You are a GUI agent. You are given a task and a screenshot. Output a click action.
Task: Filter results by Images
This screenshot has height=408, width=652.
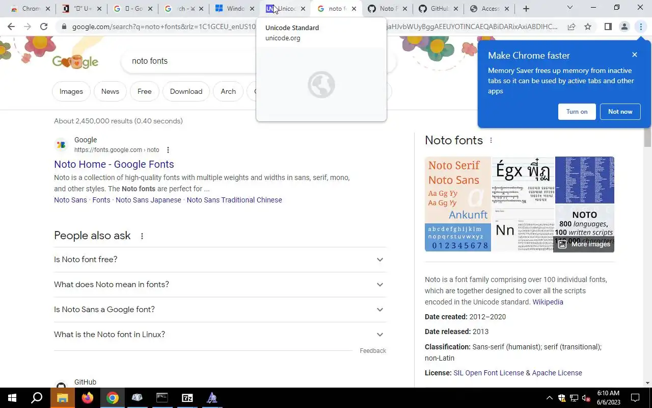click(x=71, y=91)
